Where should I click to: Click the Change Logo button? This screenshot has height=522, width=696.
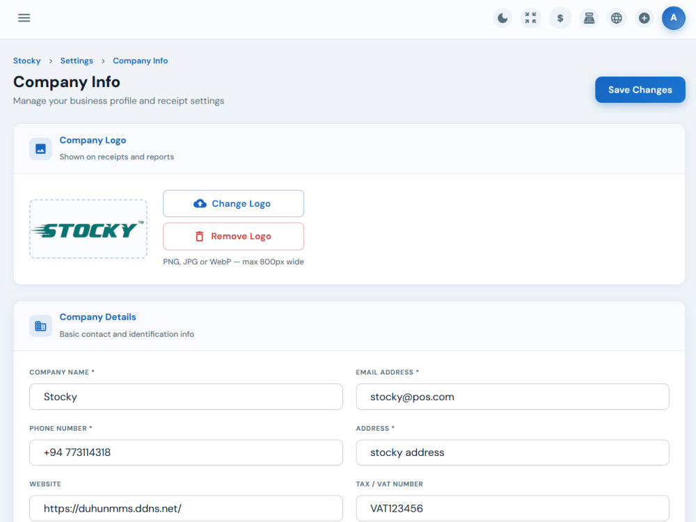tap(233, 204)
